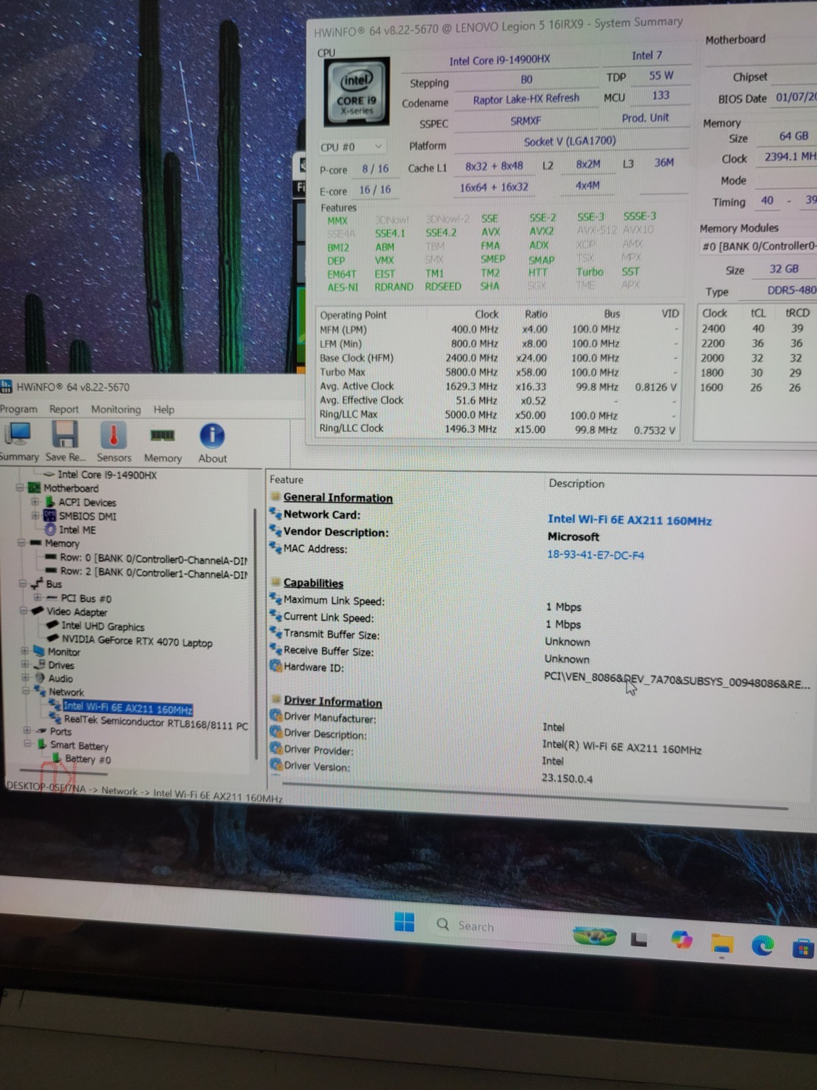Expand the Monitor tree node

point(25,651)
